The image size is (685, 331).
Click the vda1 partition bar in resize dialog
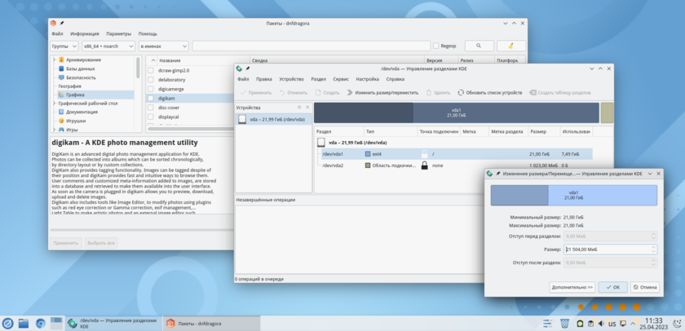tap(573, 195)
